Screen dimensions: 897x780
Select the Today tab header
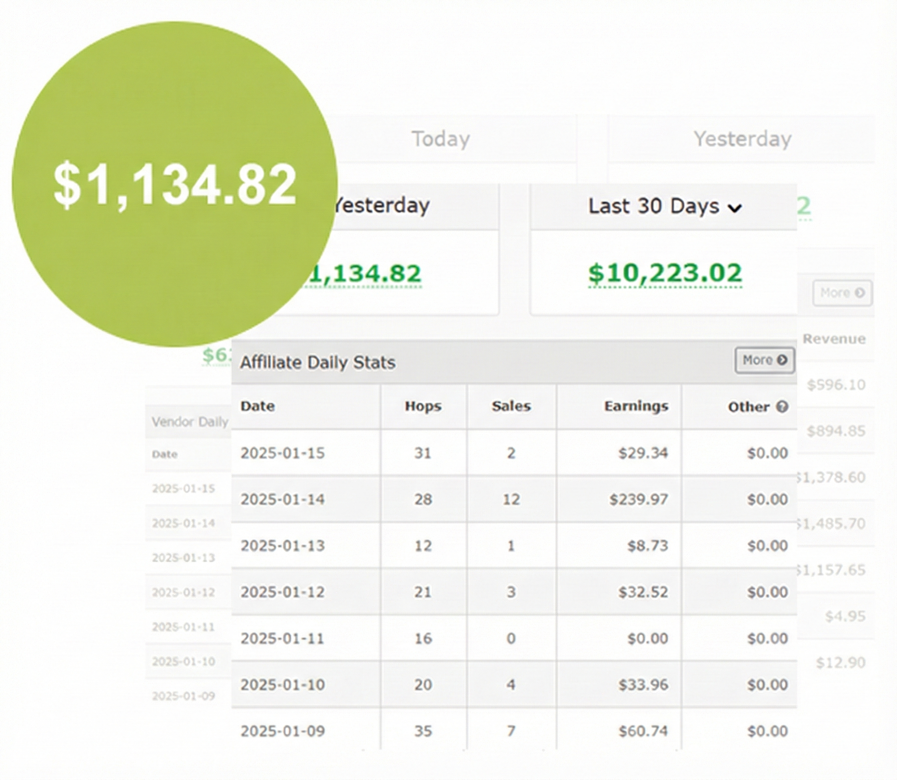coord(440,139)
